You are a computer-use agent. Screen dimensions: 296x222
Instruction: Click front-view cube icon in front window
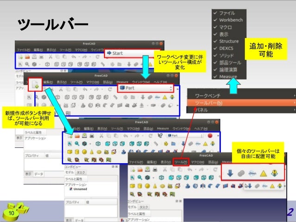click(x=171, y=178)
